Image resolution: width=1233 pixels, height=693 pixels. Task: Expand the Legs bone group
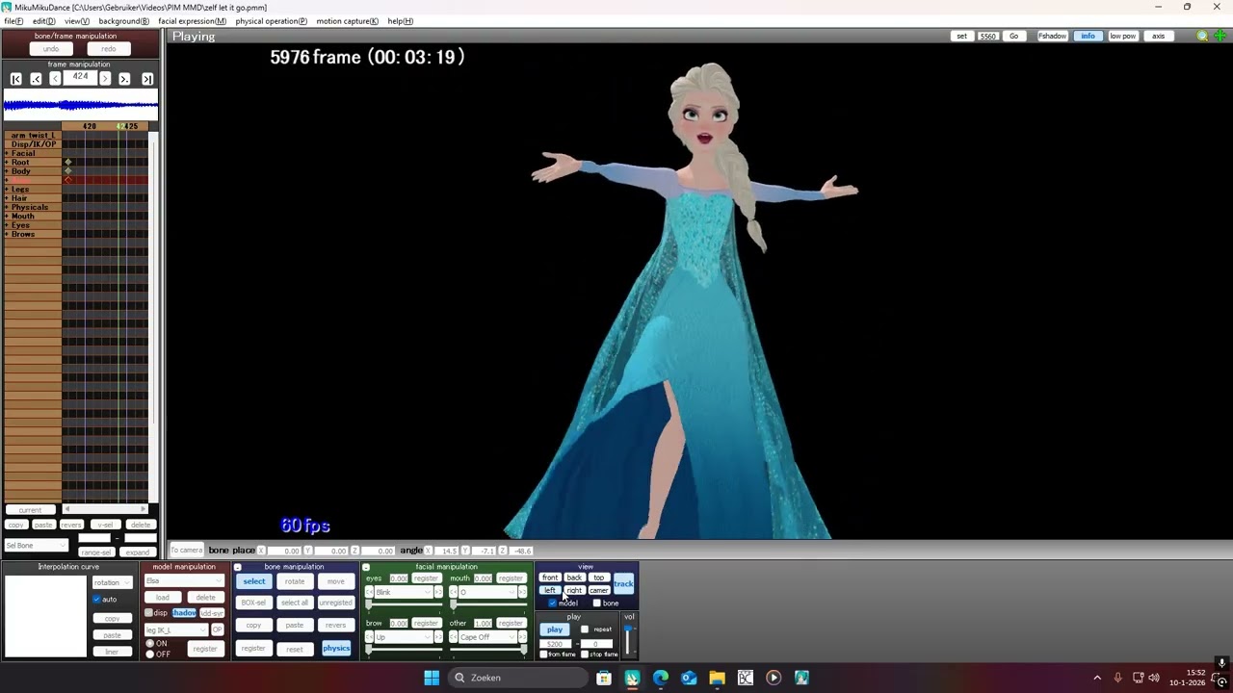pos(7,190)
